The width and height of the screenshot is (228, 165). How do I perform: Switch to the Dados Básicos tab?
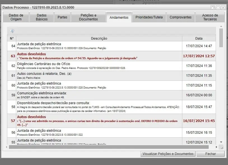point(42,17)
